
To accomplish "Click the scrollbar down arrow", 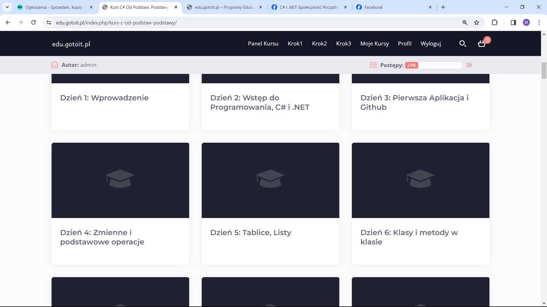I will pyautogui.click(x=544, y=303).
